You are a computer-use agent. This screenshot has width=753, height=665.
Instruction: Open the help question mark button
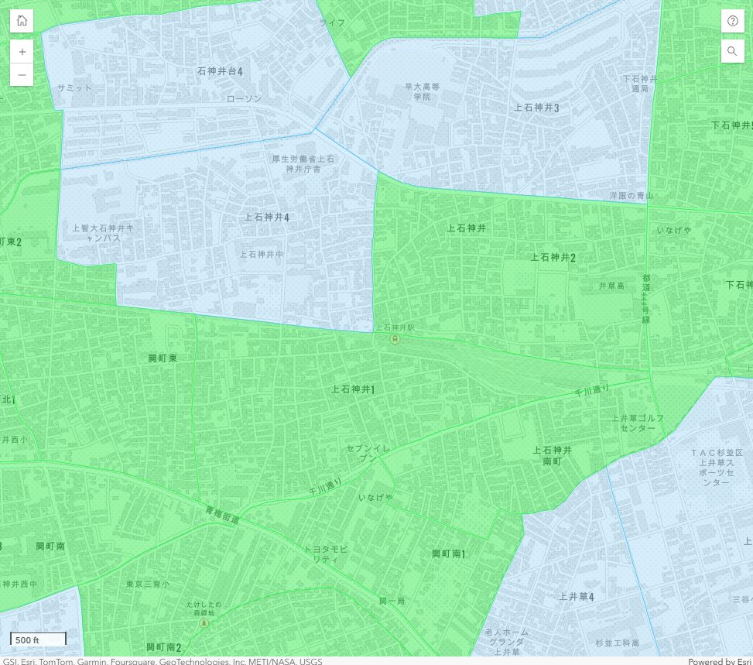coord(732,21)
